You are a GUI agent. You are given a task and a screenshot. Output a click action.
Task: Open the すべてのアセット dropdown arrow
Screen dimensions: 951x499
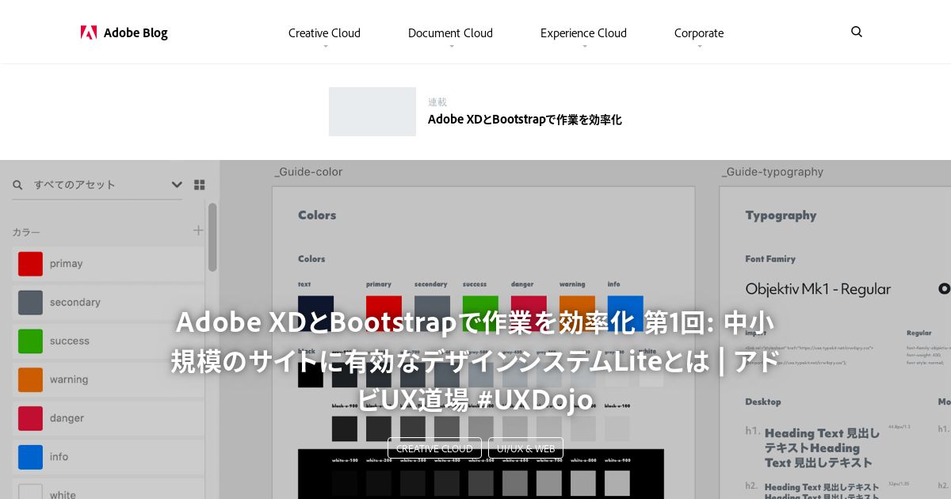[x=177, y=185]
